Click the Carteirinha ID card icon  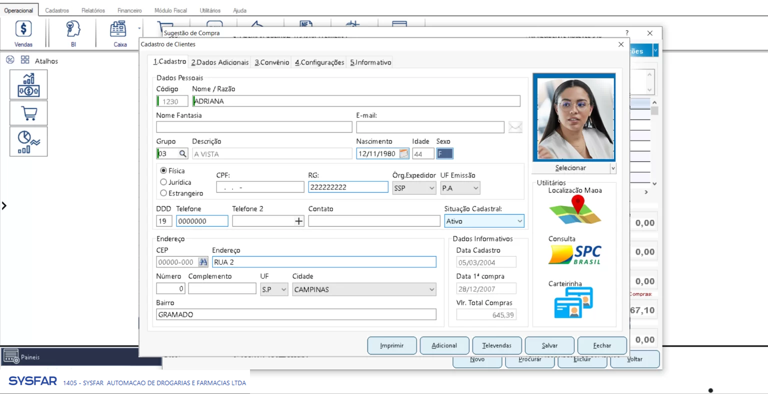point(573,303)
